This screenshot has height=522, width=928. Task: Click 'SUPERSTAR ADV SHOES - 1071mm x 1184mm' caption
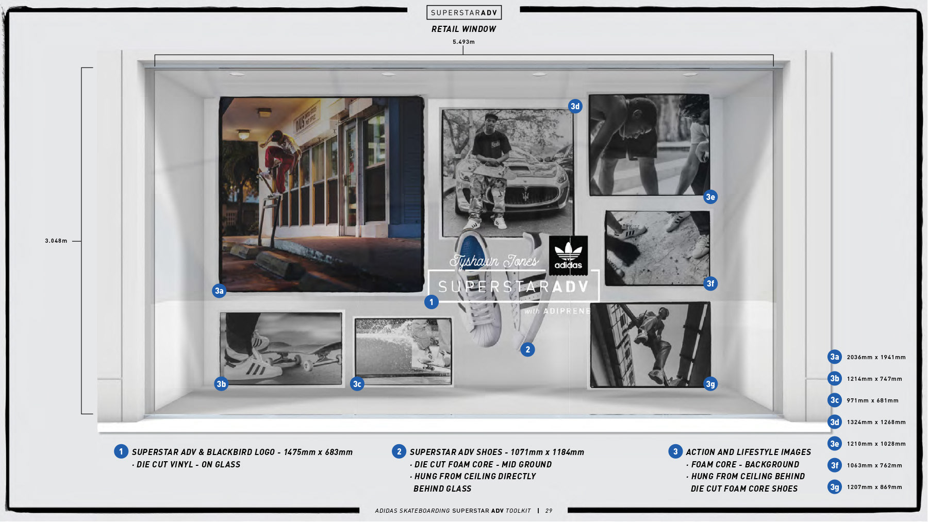[x=497, y=452]
